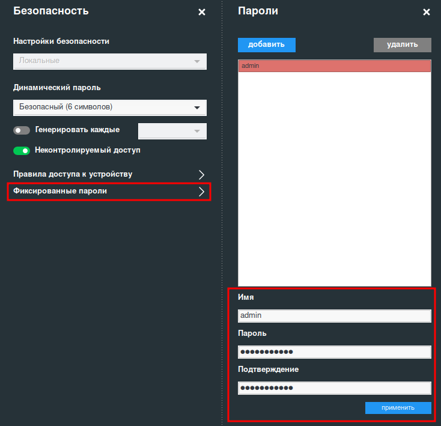Enable the Генерировать каждые toggle
Image resolution: width=441 pixels, height=426 pixels.
[22, 130]
